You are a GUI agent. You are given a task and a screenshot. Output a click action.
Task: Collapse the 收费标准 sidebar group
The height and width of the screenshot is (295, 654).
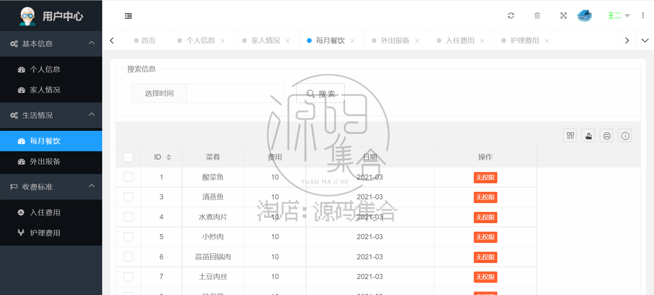[x=51, y=187]
